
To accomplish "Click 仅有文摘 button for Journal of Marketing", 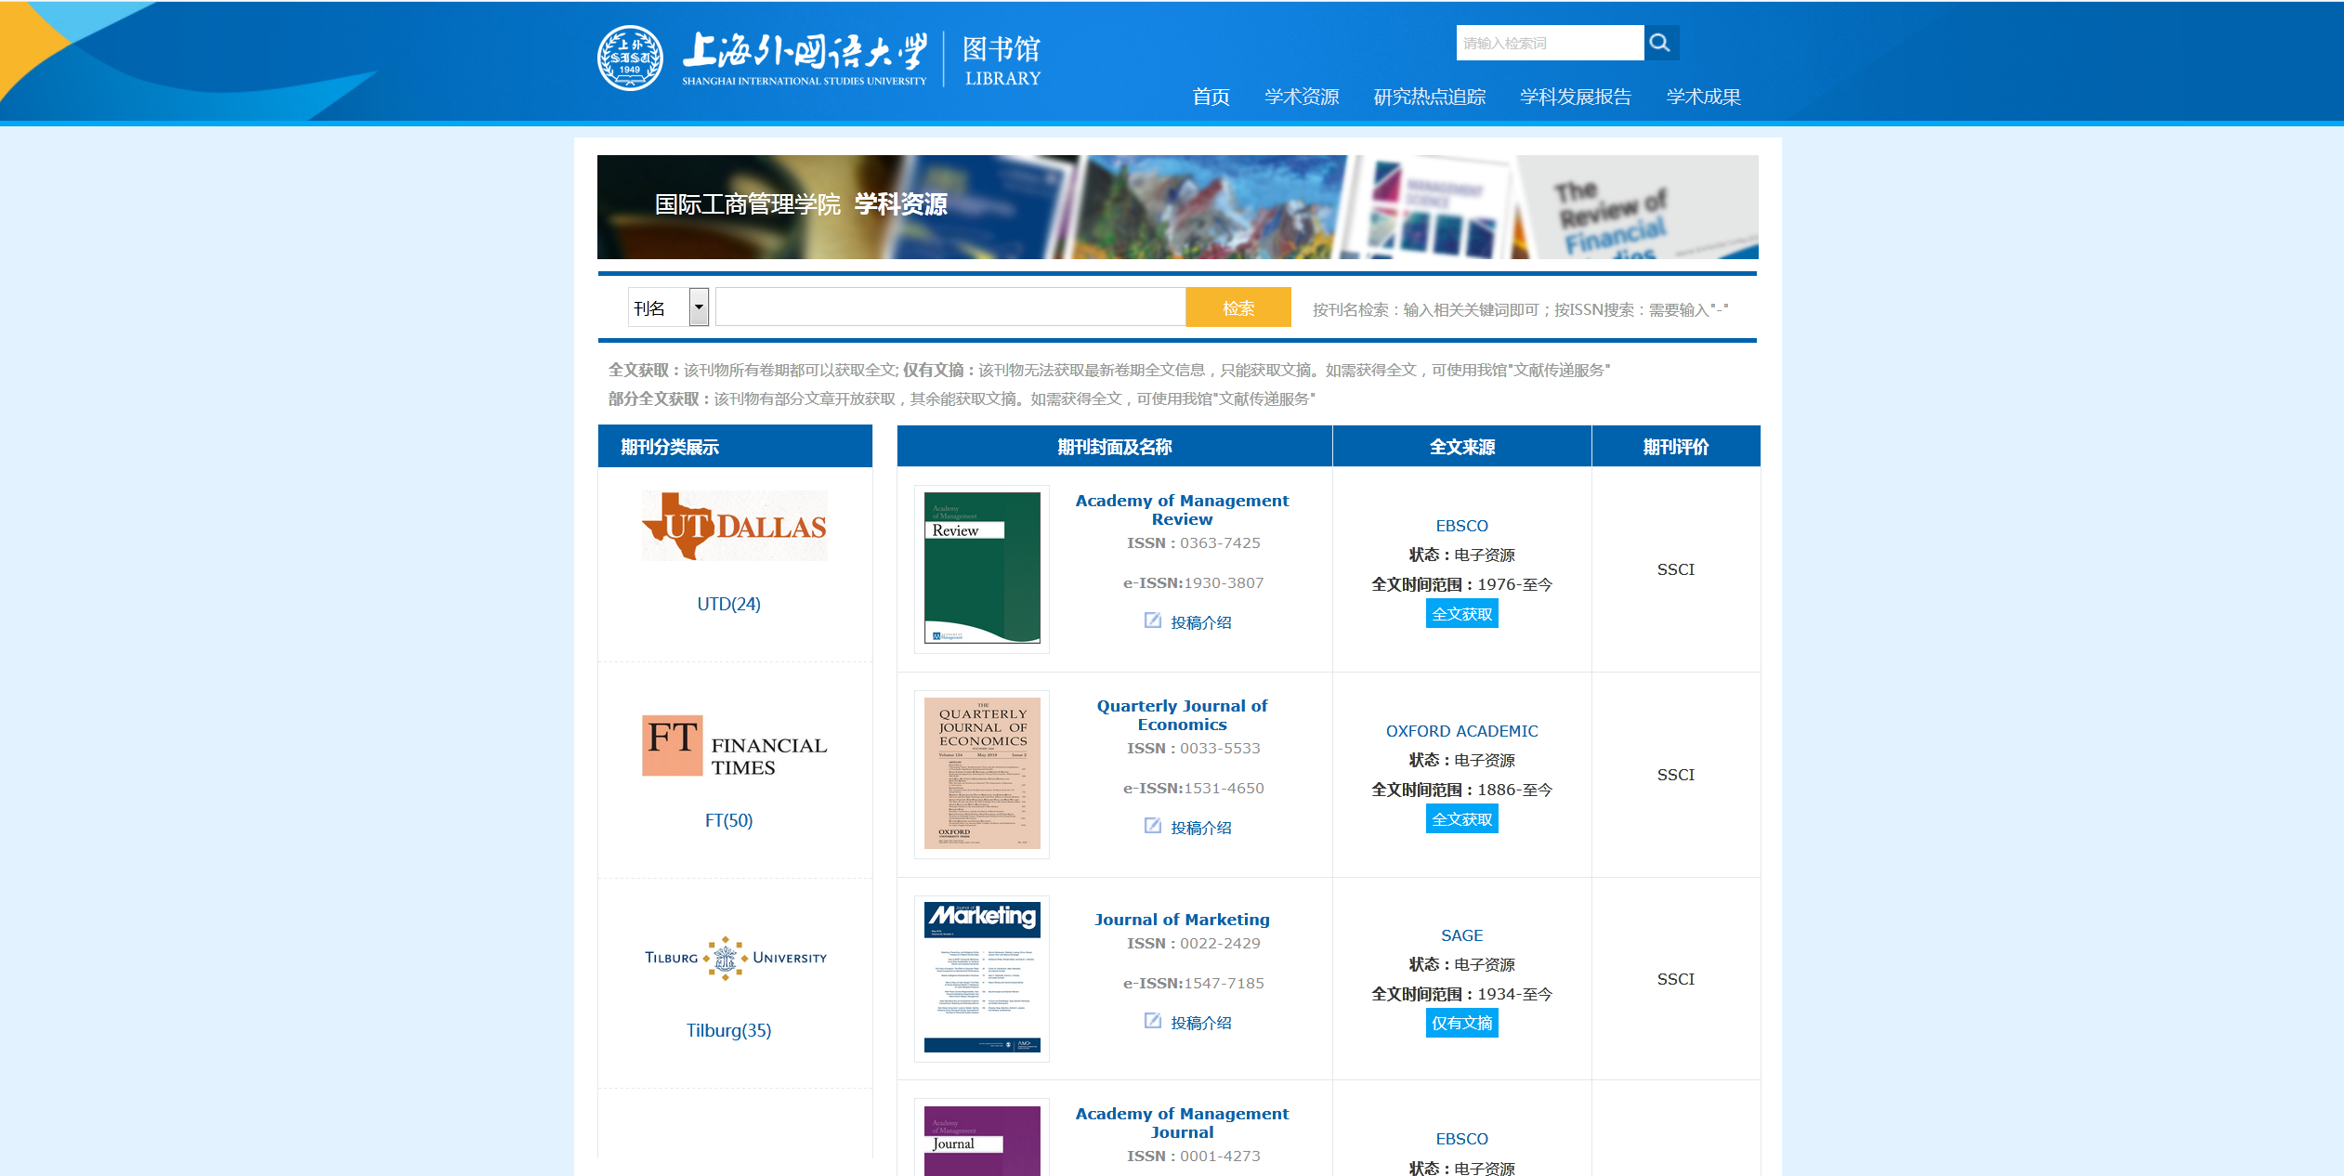I will pos(1461,1023).
